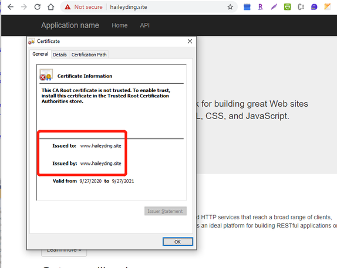Open the purple R extension icon
The width and height of the screenshot is (337, 268).
tap(260, 7)
